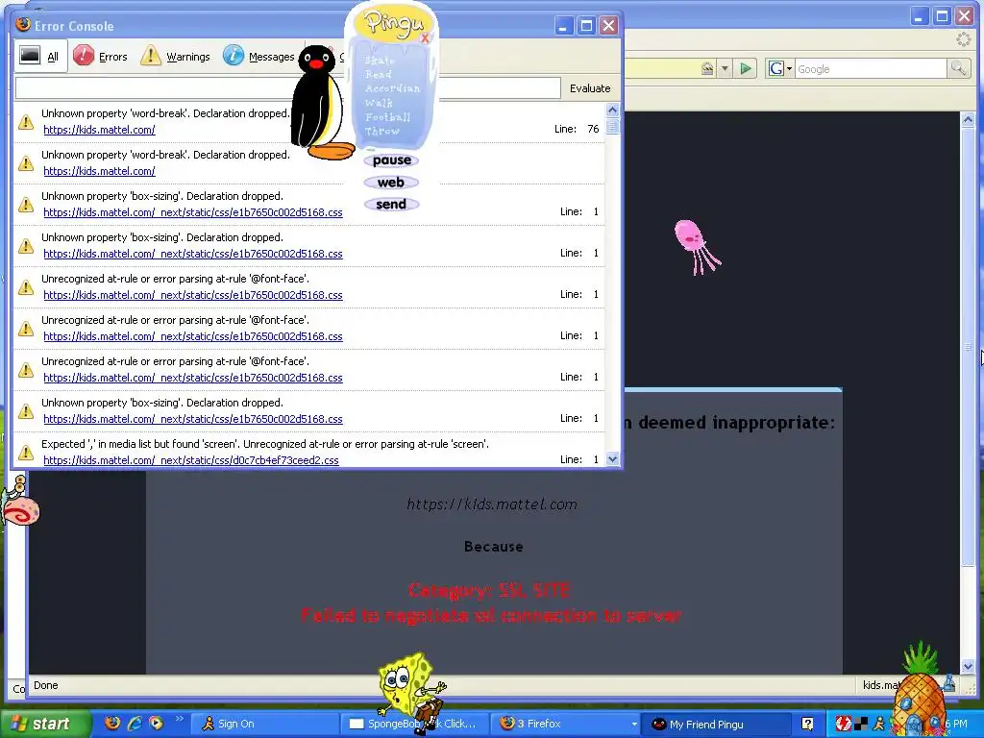The image size is (984, 738).
Task: Filter Error Console by Messages
Action: coord(258,57)
